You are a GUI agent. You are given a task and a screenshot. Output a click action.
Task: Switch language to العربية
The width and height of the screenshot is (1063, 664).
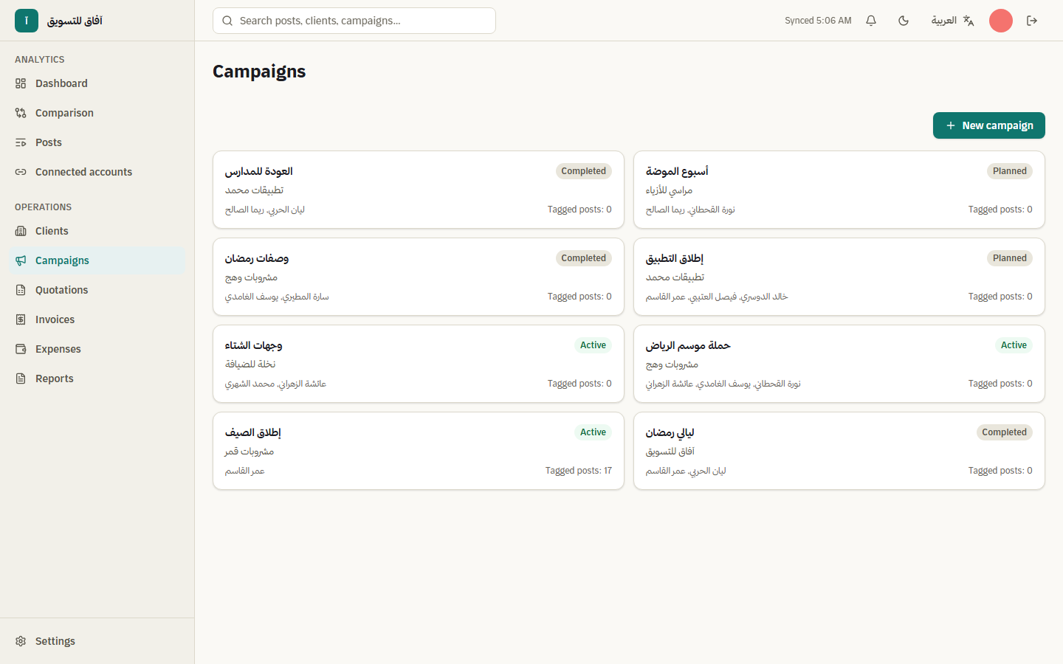(x=952, y=21)
